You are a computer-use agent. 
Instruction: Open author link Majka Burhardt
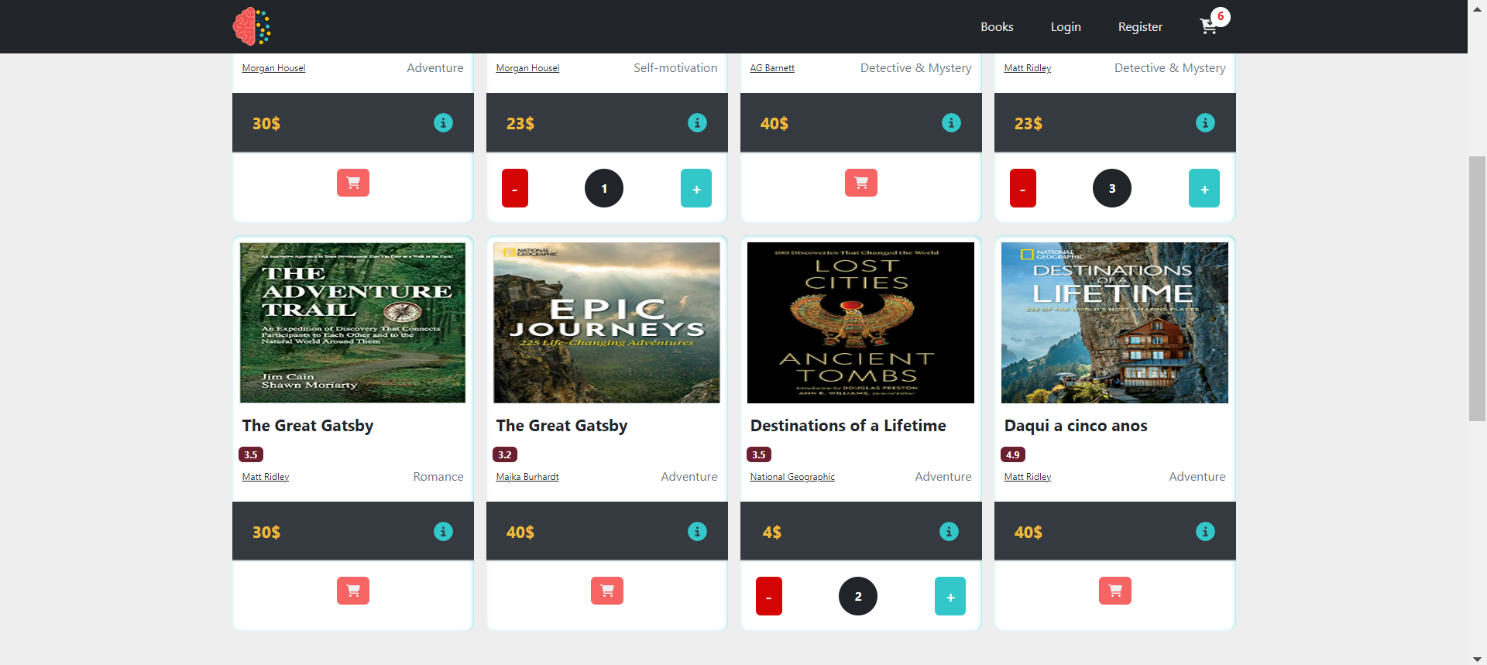[527, 477]
